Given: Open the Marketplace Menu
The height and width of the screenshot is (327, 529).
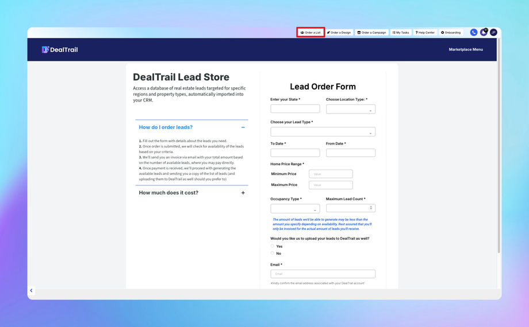Looking at the screenshot, I should [466, 49].
